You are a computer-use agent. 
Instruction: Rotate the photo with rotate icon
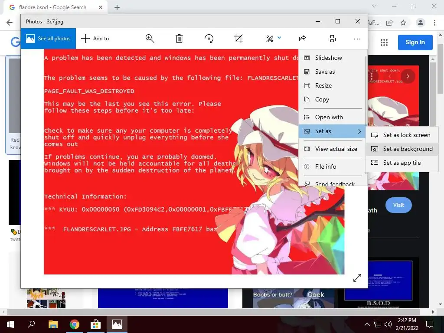click(x=209, y=39)
